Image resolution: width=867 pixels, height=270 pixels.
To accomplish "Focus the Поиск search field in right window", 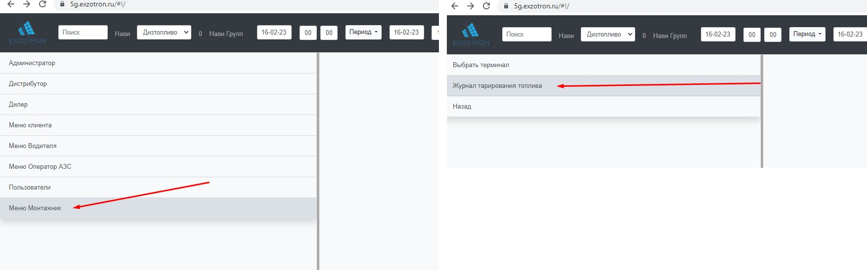I will pos(527,34).
